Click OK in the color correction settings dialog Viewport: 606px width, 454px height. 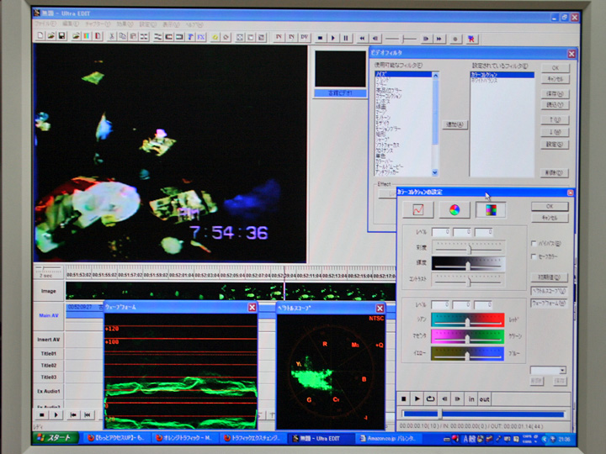pyautogui.click(x=550, y=206)
